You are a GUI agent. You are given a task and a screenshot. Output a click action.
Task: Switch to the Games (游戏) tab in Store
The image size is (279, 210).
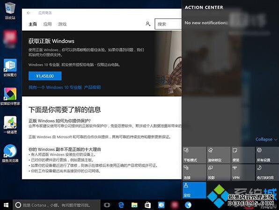(x=62, y=24)
